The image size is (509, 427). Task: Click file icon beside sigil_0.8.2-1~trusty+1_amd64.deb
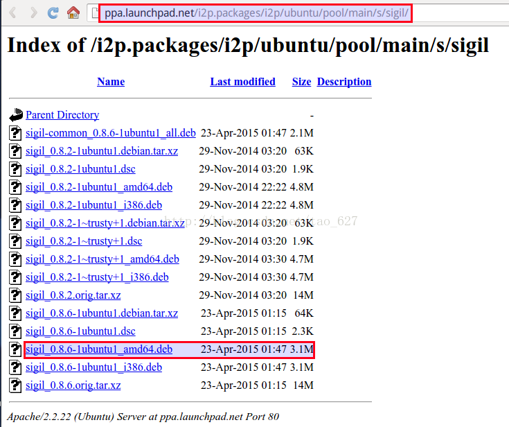[x=15, y=259]
